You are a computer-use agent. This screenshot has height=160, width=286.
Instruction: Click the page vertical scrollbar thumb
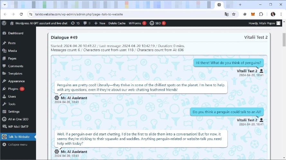coord(284,40)
